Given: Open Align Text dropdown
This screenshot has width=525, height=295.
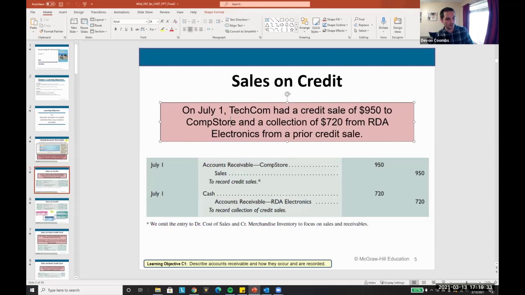Looking at the screenshot, I should [x=235, y=25].
